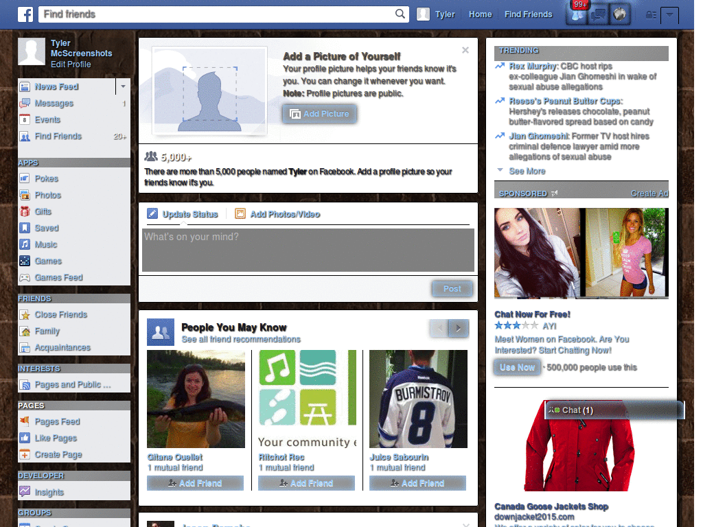Screen dimensions: 703x527
Task: Click Pages and Public feed icon
Action: point(25,384)
